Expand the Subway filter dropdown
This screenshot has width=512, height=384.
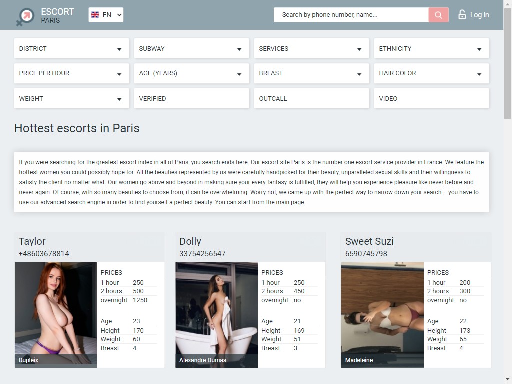(x=191, y=48)
